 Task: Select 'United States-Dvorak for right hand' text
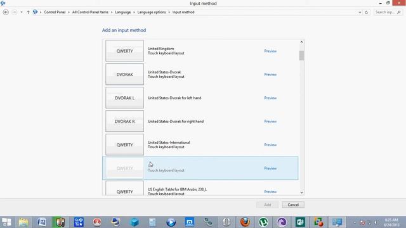[176, 121]
